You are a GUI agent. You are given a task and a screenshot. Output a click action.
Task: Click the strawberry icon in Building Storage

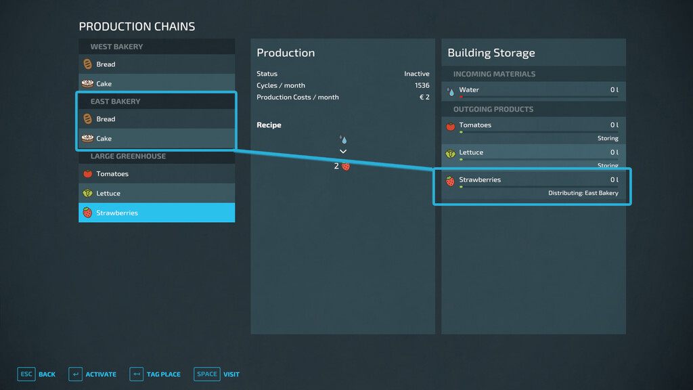click(x=451, y=181)
